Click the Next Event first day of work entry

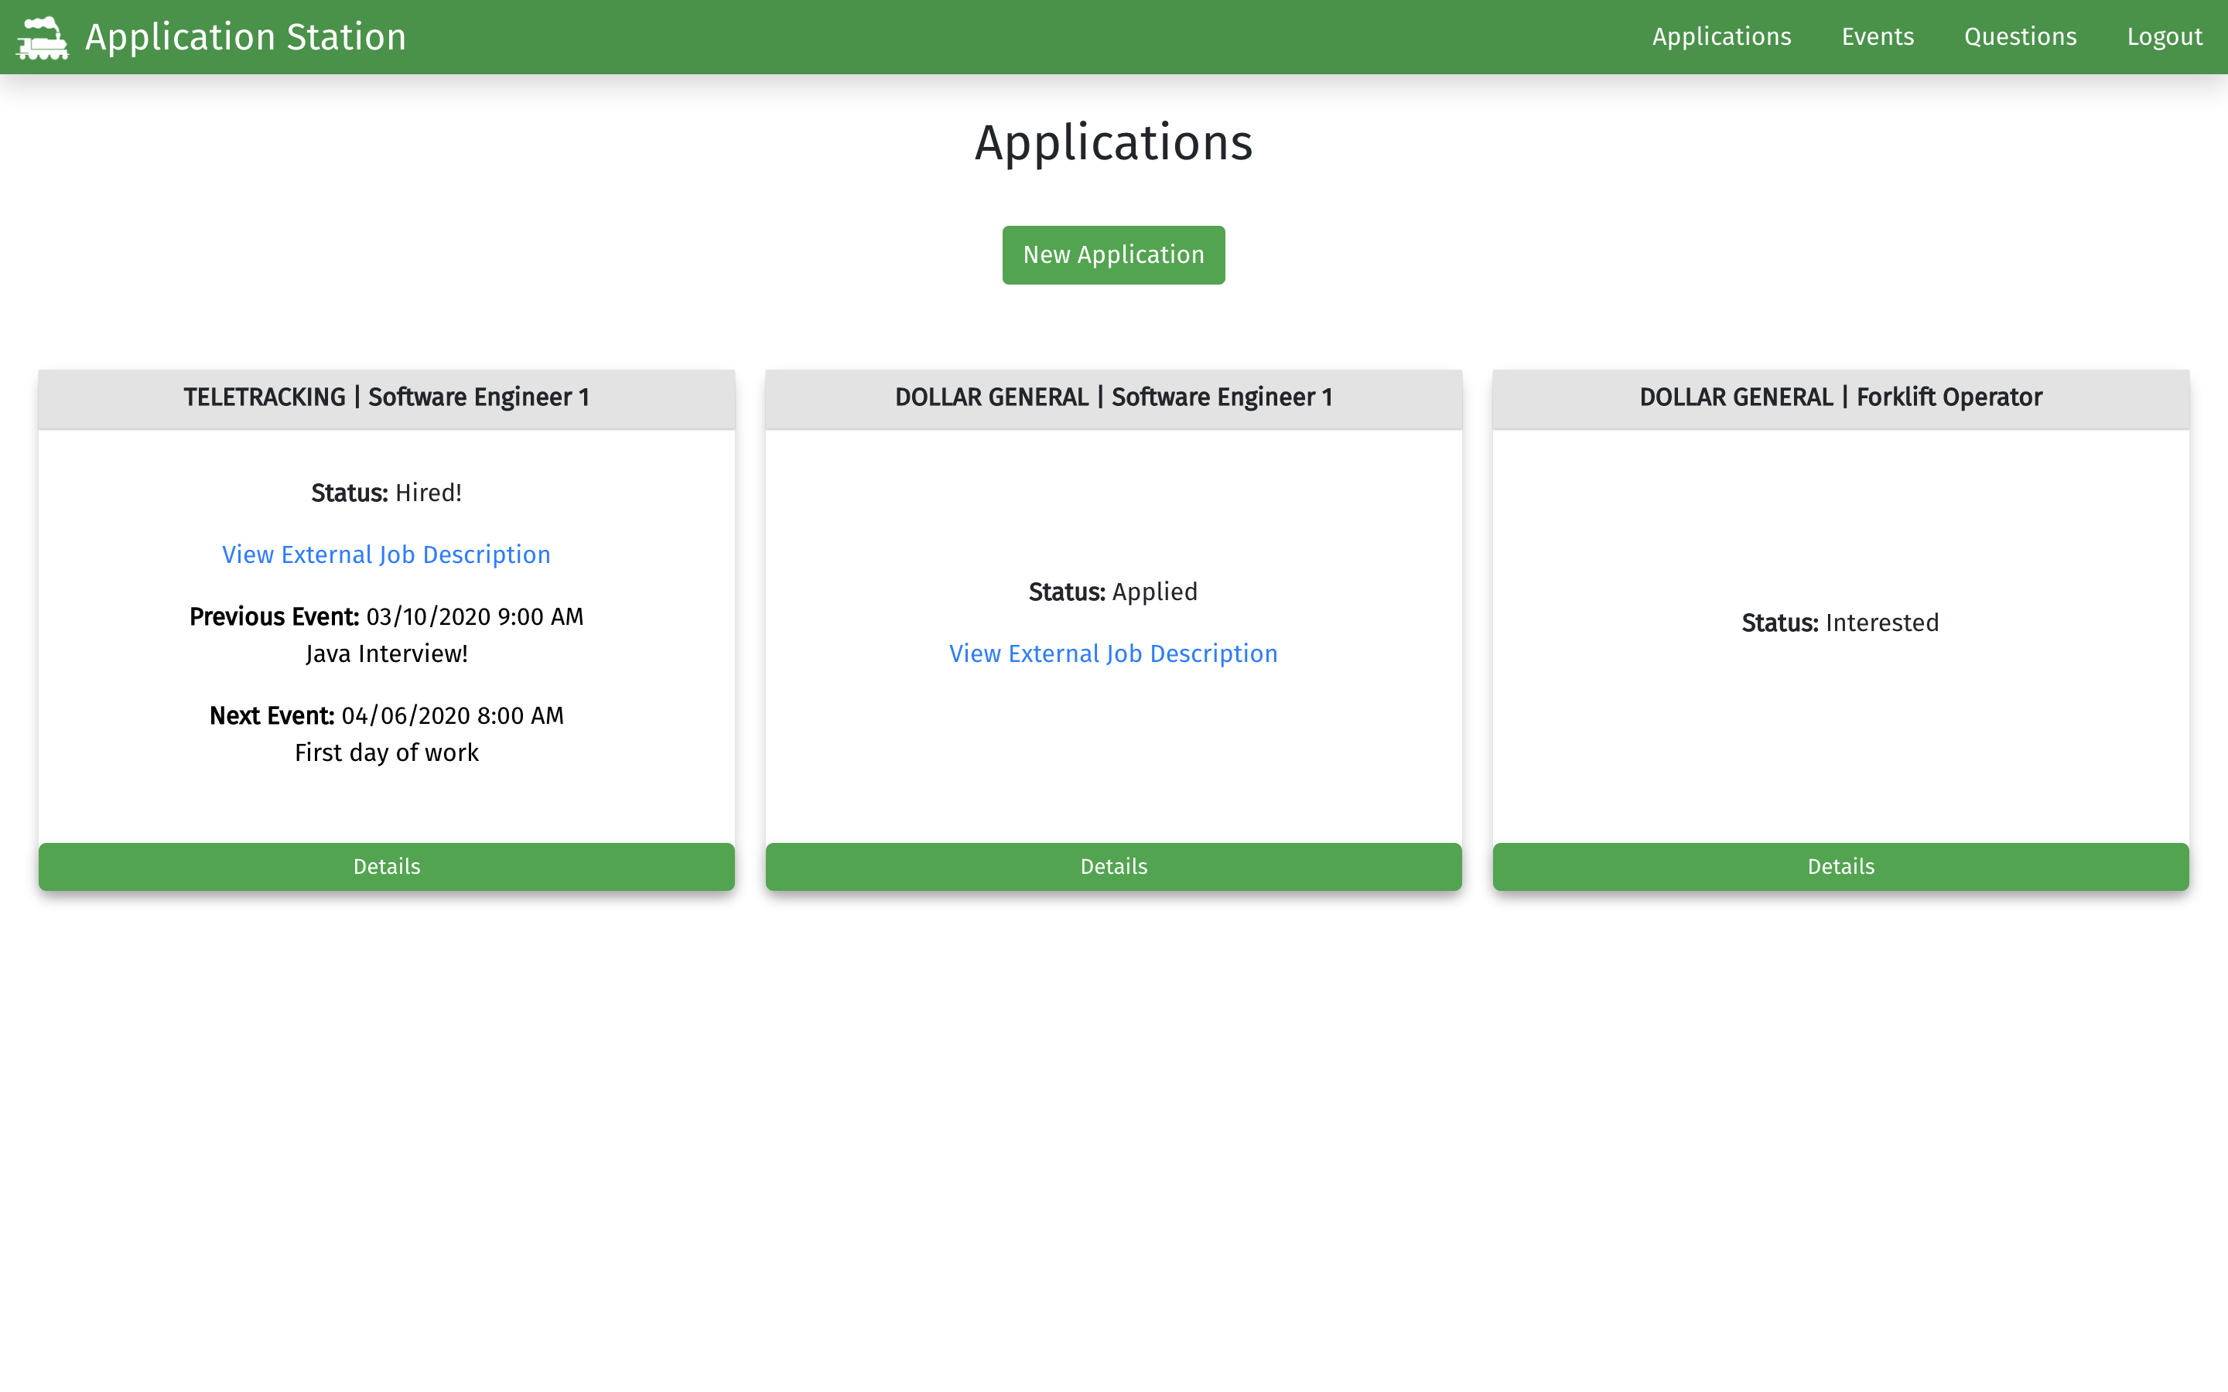point(387,734)
